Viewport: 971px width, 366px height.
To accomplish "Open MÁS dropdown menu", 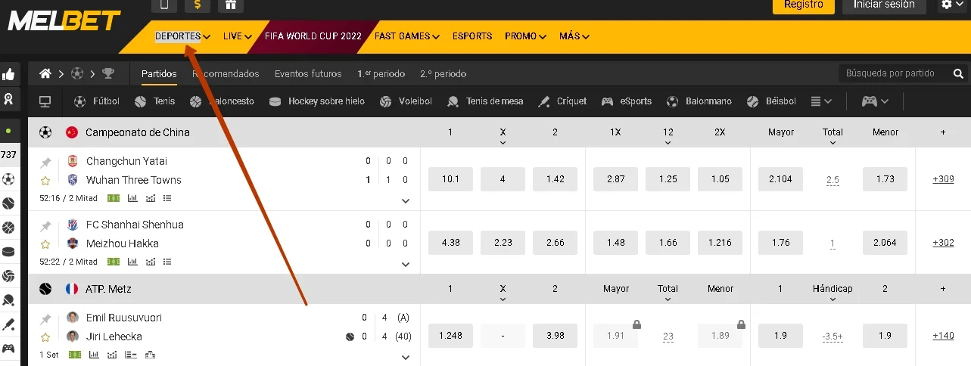I will [x=574, y=36].
